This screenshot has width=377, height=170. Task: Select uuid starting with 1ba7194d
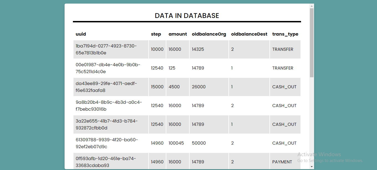pos(106,49)
